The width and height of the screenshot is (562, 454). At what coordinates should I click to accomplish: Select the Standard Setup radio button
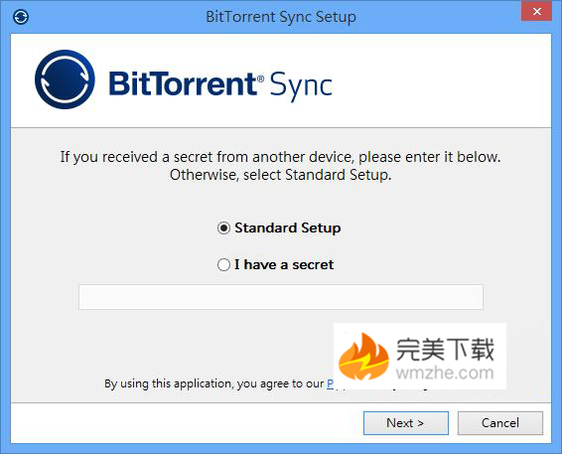pyautogui.click(x=223, y=228)
